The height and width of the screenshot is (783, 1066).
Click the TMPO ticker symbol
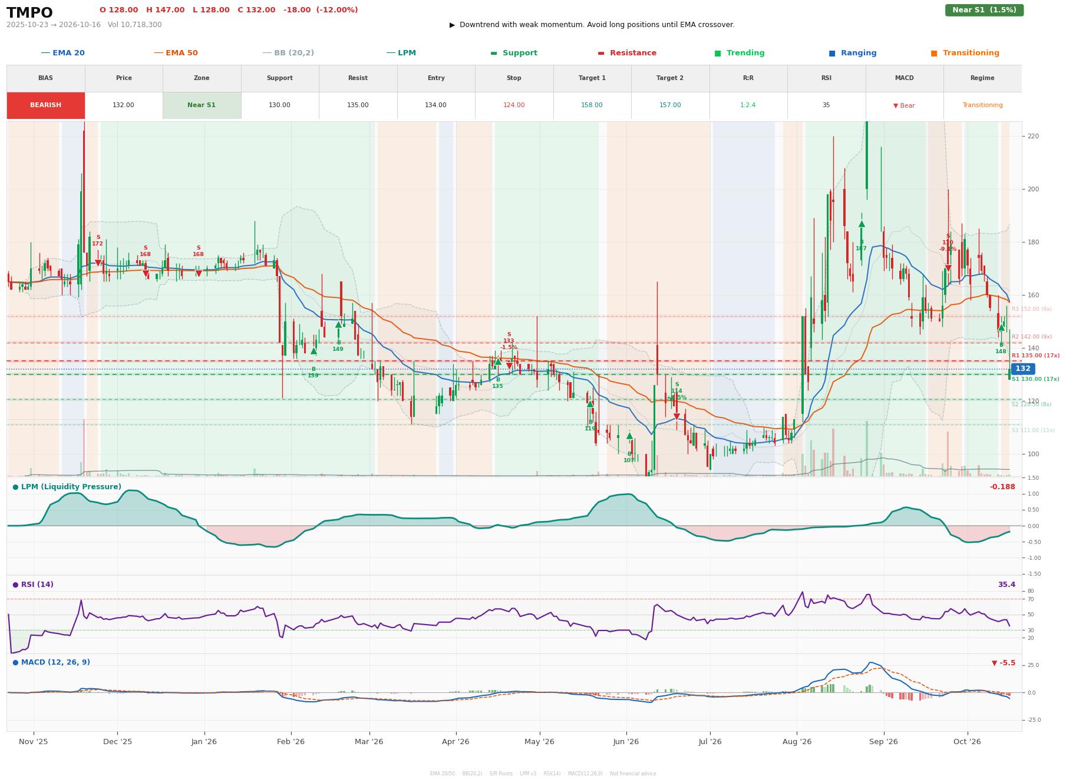[29, 13]
